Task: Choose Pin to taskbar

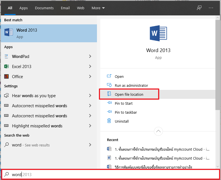Action: coord(126,112)
